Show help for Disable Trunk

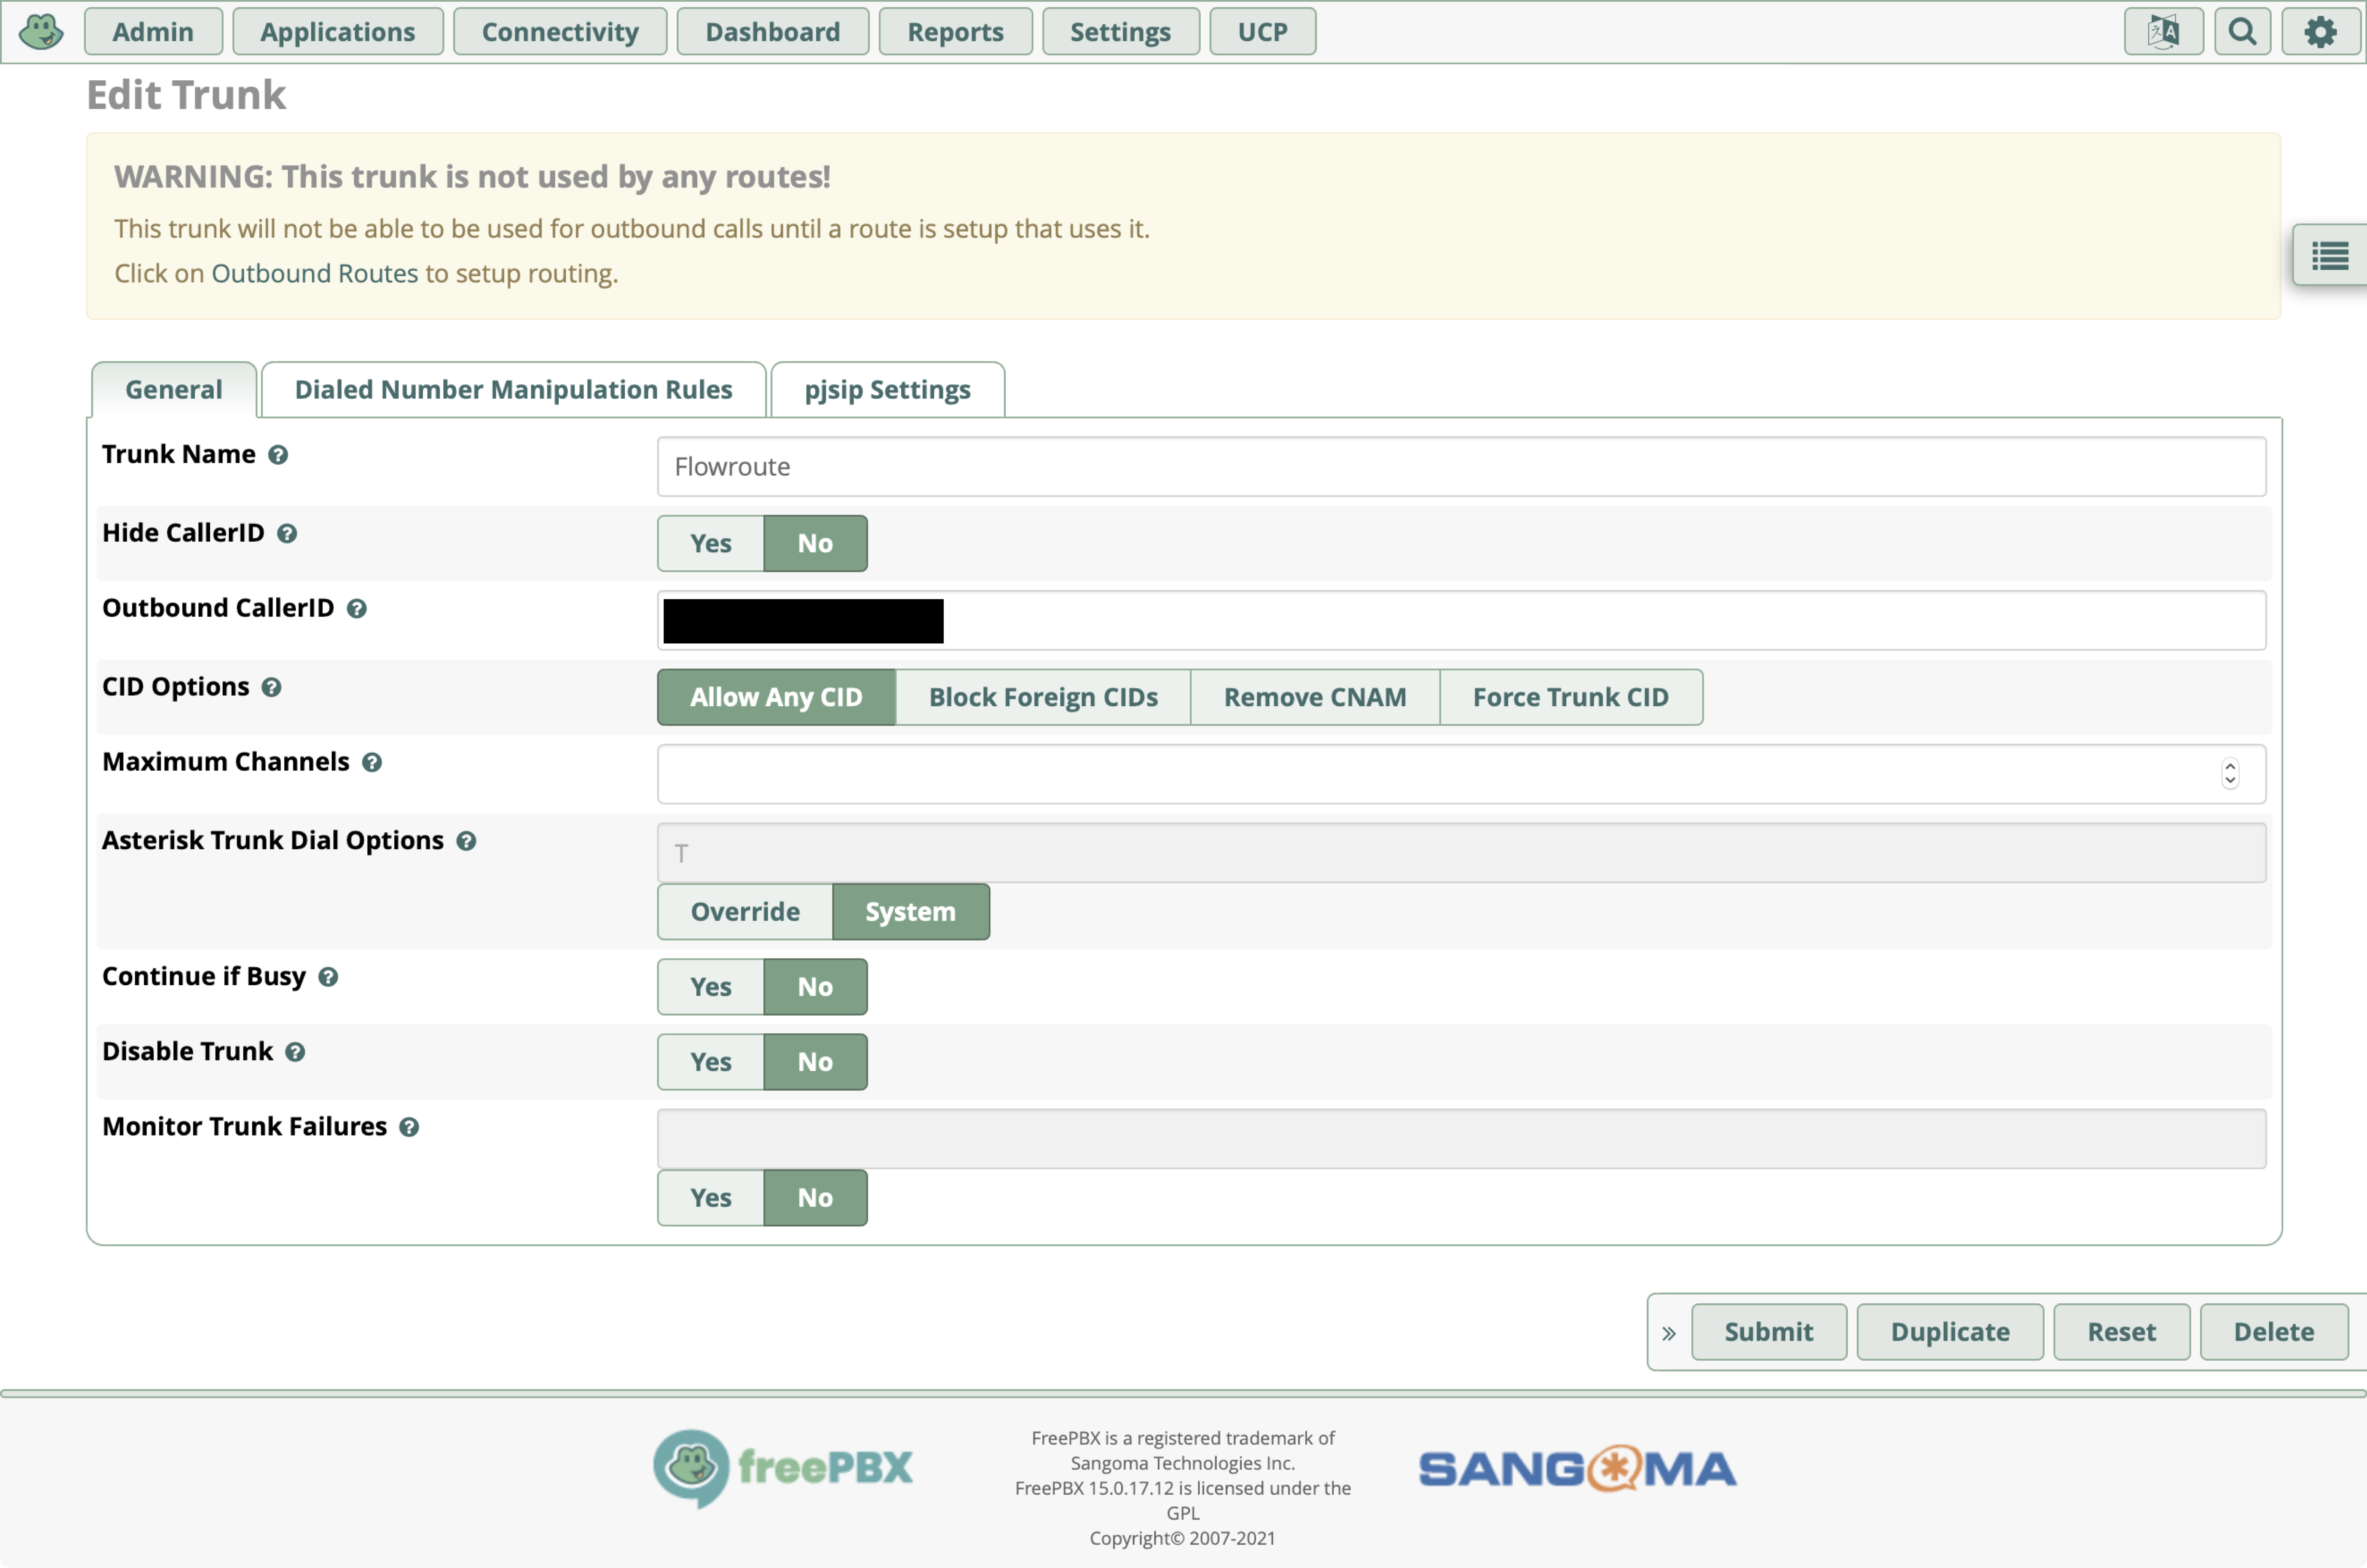pos(295,1053)
